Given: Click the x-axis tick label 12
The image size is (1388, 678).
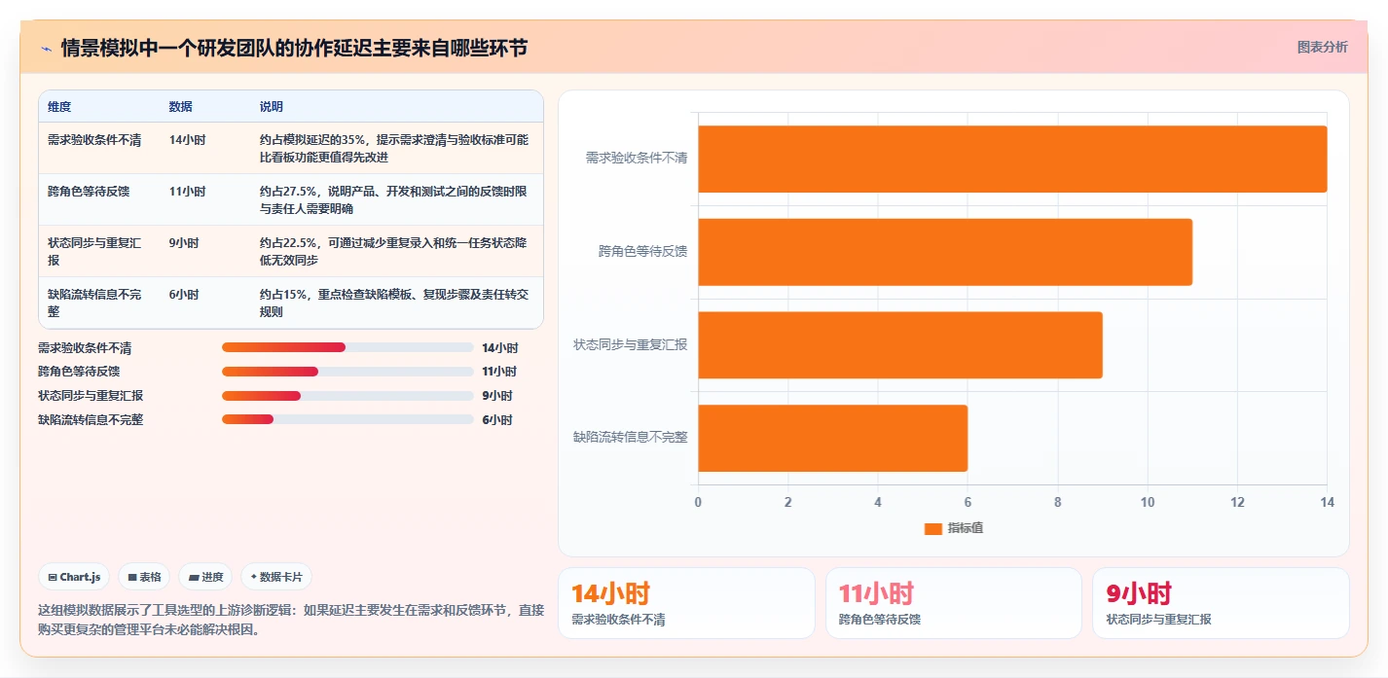Looking at the screenshot, I should tap(1237, 502).
